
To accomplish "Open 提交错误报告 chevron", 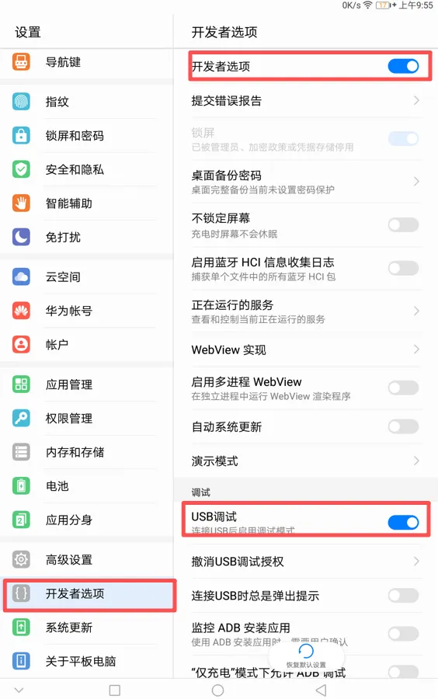I will 416,100.
